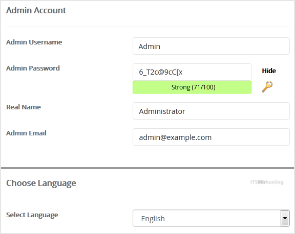Click the thick gray divider above Choose Language
The width and height of the screenshot is (295, 234).
tap(147, 168)
